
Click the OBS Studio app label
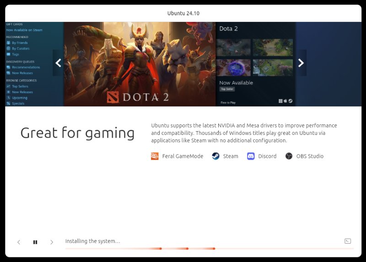tap(310, 156)
